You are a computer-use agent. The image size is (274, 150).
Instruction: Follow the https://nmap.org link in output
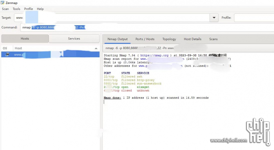[x=154, y=55]
